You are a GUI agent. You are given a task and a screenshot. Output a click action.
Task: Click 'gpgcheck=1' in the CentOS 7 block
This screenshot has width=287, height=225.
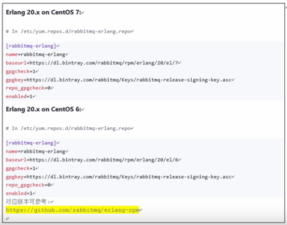click(x=21, y=71)
